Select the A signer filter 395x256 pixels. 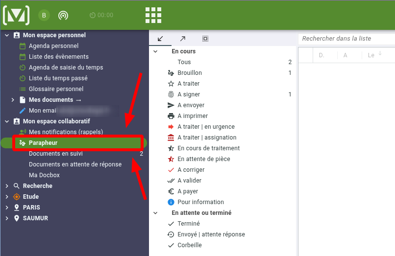[189, 94]
